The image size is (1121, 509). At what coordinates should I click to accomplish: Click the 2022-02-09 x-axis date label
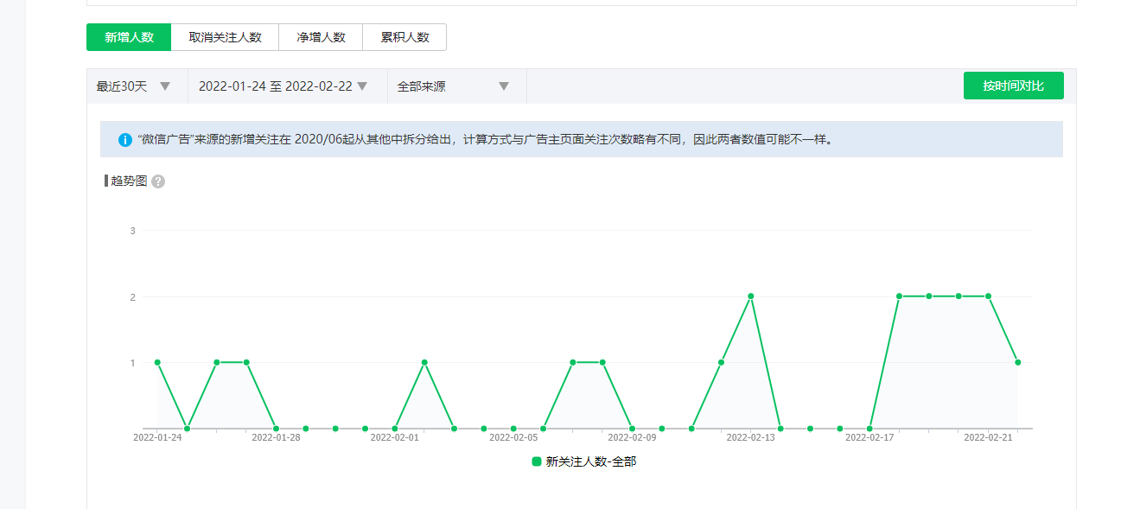coord(632,437)
